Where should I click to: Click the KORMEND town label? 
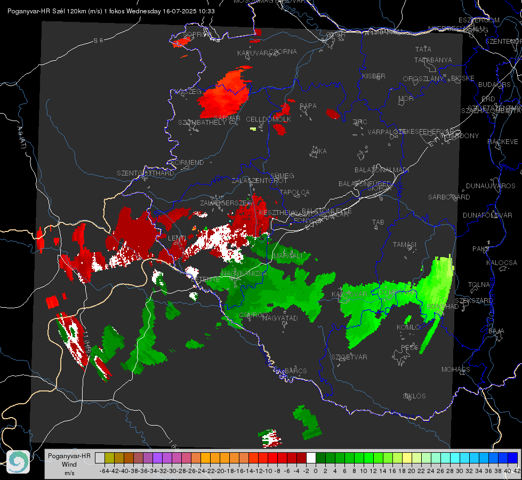187,162
